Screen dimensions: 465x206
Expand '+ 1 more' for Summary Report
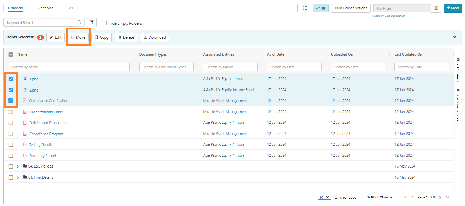237,155
